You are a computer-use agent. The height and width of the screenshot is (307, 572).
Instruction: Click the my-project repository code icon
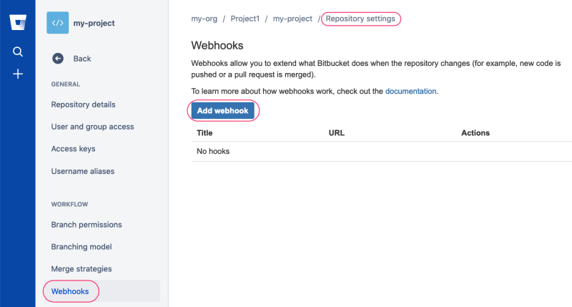pos(57,23)
